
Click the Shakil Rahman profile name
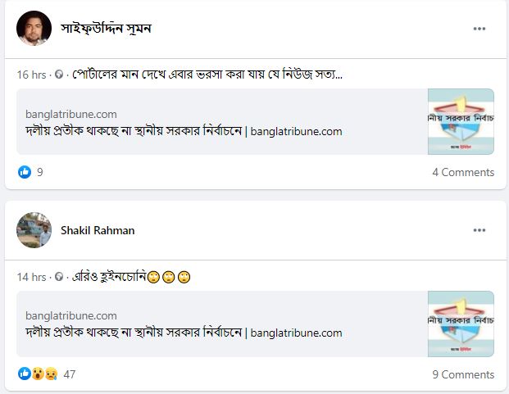98,230
